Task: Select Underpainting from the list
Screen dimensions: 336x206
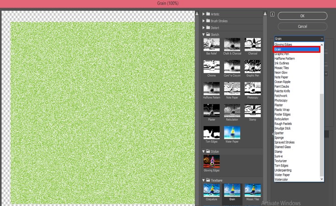Action: [x=283, y=170]
